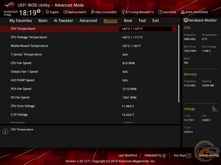Select 3.3V Voltage row
The image size is (221, 165).
click(x=88, y=114)
